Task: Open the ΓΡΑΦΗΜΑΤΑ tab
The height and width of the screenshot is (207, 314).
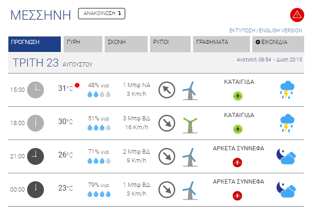Action: pos(221,44)
